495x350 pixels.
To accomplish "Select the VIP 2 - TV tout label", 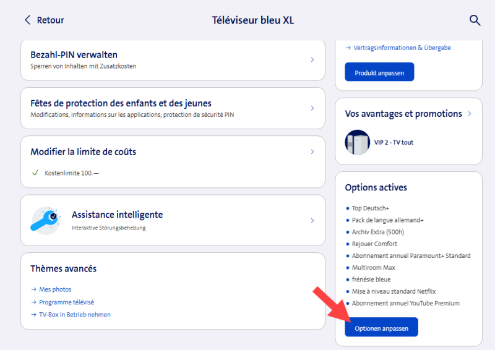I will tap(394, 142).
